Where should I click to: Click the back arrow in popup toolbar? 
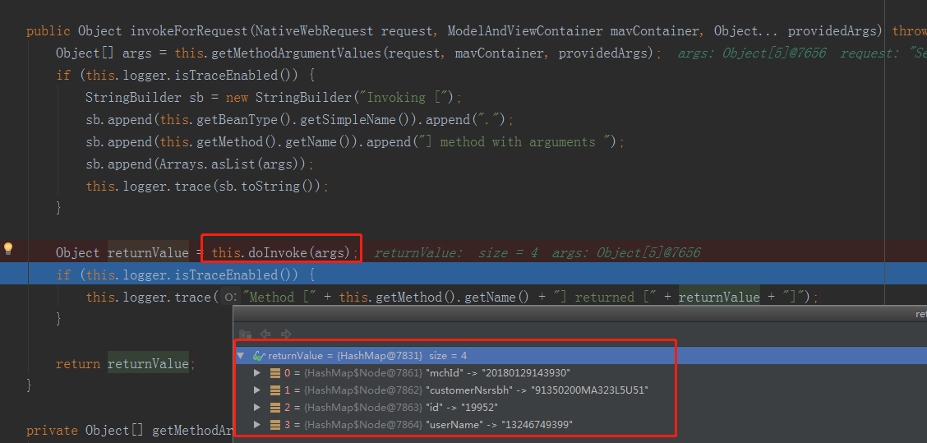click(265, 335)
